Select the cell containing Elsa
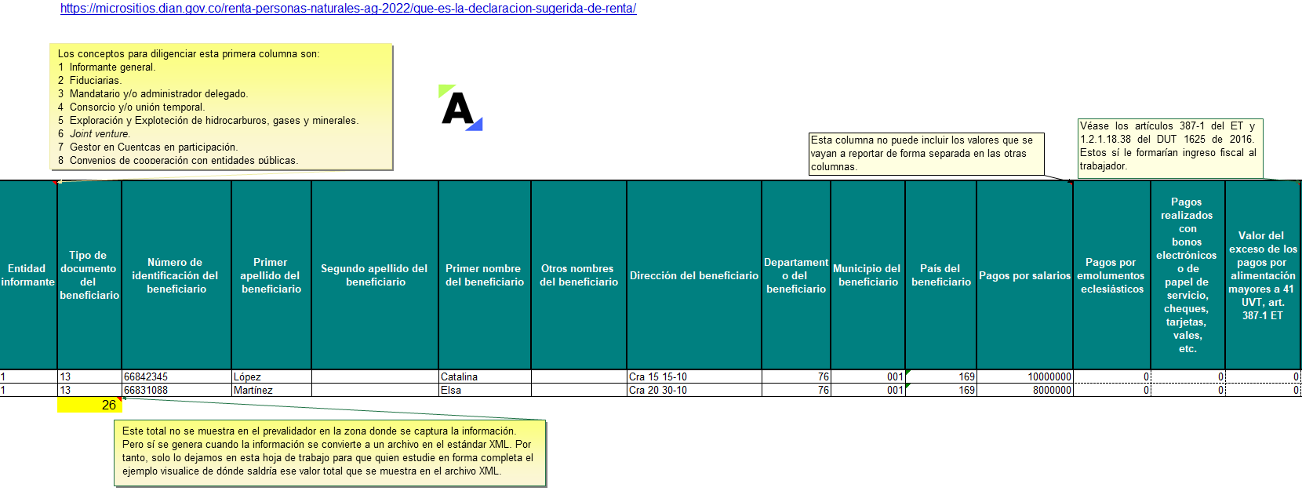The width and height of the screenshot is (1302, 491). (x=485, y=390)
